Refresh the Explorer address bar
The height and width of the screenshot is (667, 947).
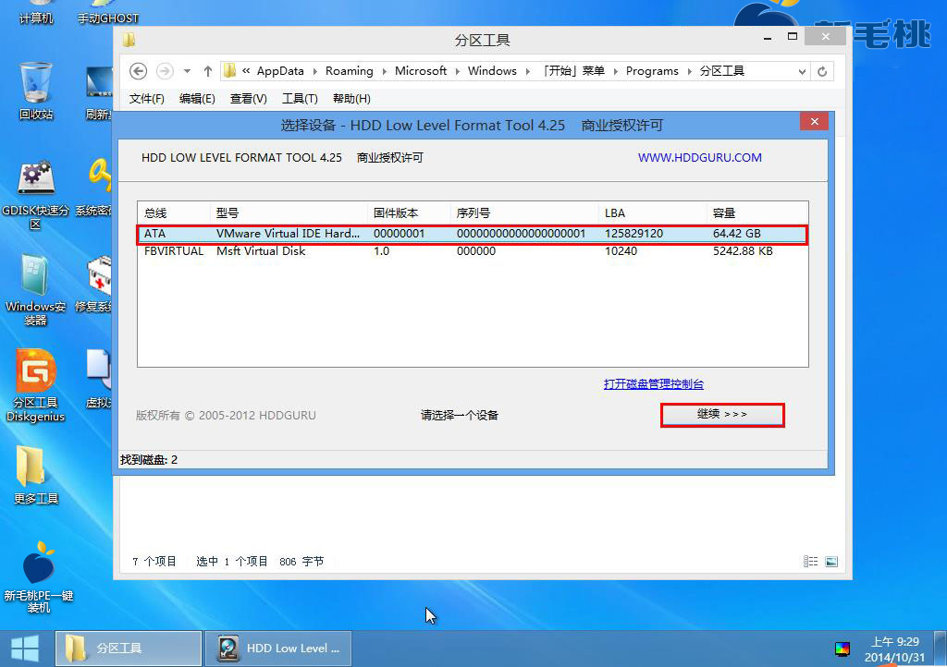click(x=822, y=72)
